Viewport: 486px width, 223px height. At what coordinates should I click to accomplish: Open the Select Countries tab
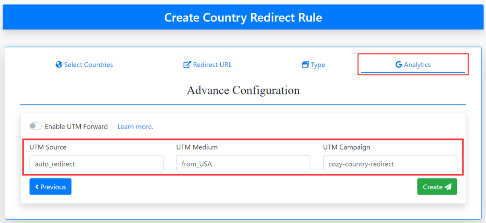click(x=84, y=65)
